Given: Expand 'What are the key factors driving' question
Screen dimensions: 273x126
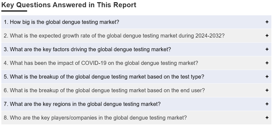Looking at the screenshot, I should [87, 49].
